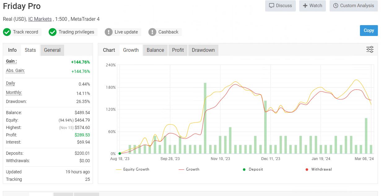The image size is (381, 196).
Task: Click the green deposit dot on the chart
Action: pyautogui.click(x=119, y=153)
